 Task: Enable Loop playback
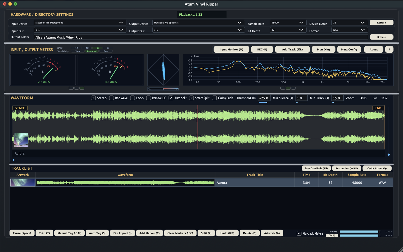[133, 98]
